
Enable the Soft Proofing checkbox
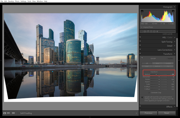pyautogui.click(x=19, y=113)
